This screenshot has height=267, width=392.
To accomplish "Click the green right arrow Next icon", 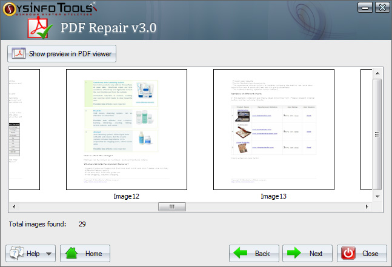I will coord(295,253).
